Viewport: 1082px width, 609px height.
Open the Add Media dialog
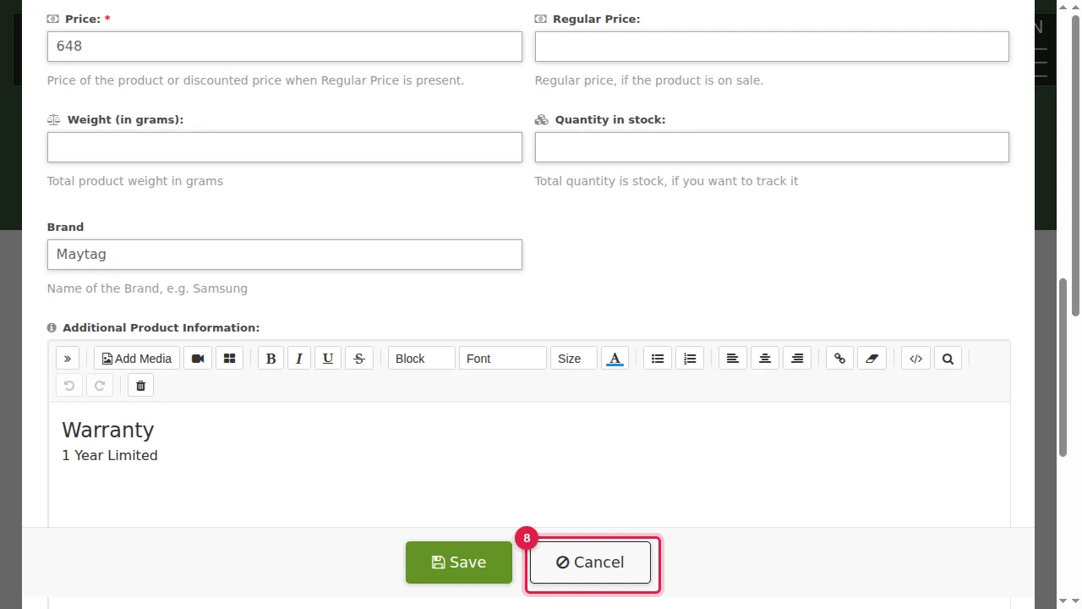tap(137, 359)
